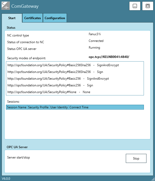Select the Basic256Sha256 Sign endpoint entry
Image resolution: width=155 pixels, height=181 pixels.
tap(55, 72)
